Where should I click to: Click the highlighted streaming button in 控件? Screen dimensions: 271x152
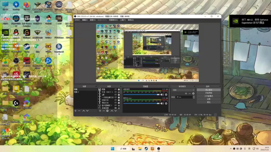click(x=209, y=90)
